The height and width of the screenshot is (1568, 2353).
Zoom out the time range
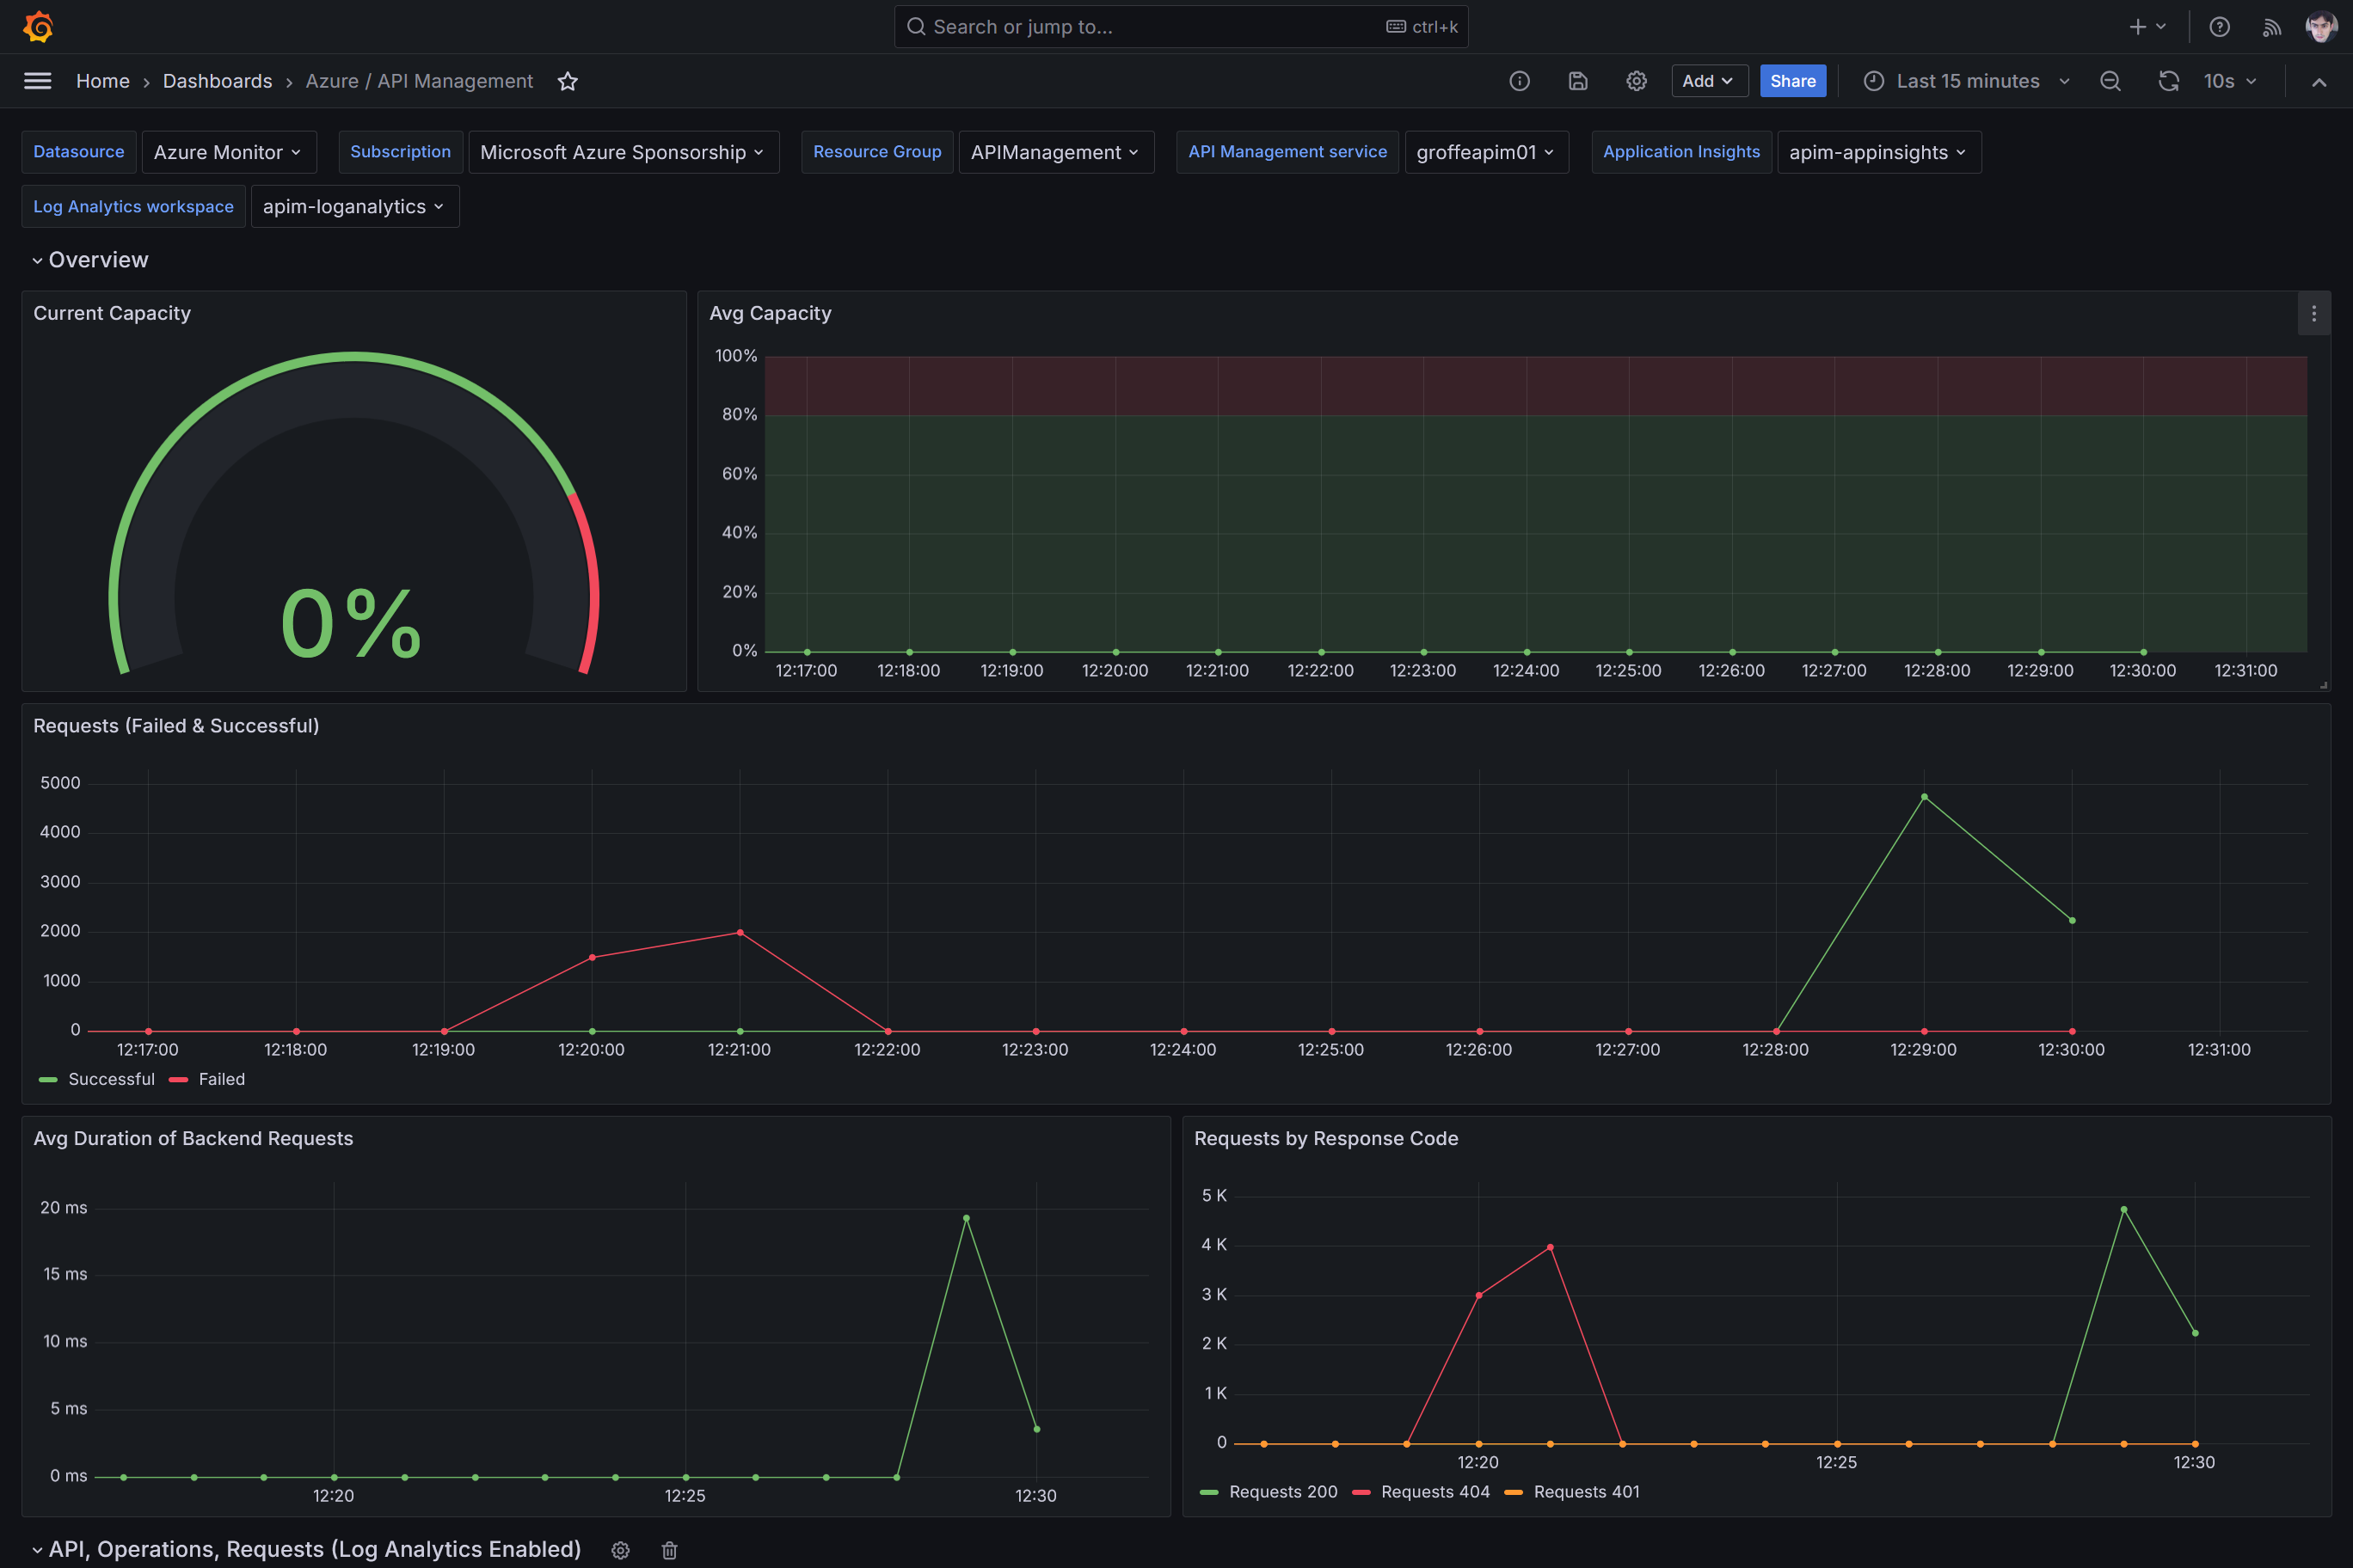click(x=2110, y=81)
